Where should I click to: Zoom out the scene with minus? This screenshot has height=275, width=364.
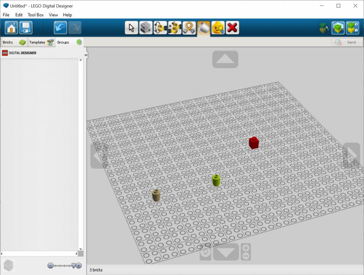click(x=246, y=256)
